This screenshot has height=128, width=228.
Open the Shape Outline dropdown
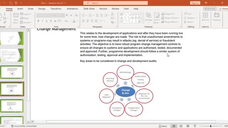(x=170, y=18)
